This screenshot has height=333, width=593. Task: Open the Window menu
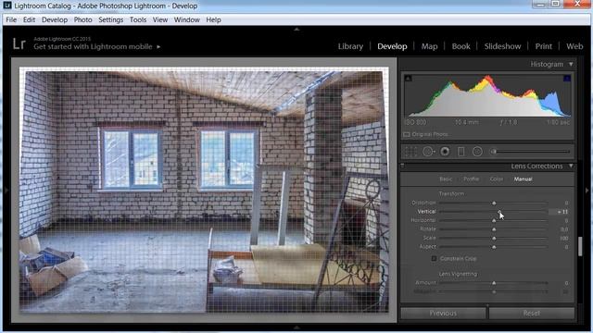pos(186,19)
